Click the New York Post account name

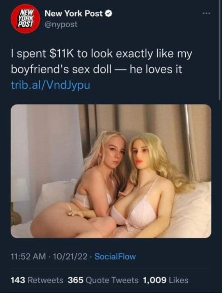[x=74, y=13]
